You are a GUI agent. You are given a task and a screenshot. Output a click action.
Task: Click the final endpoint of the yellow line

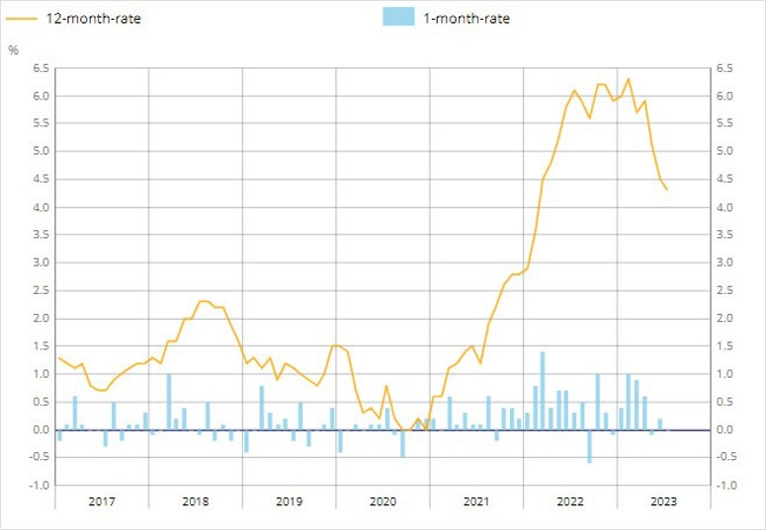point(667,189)
